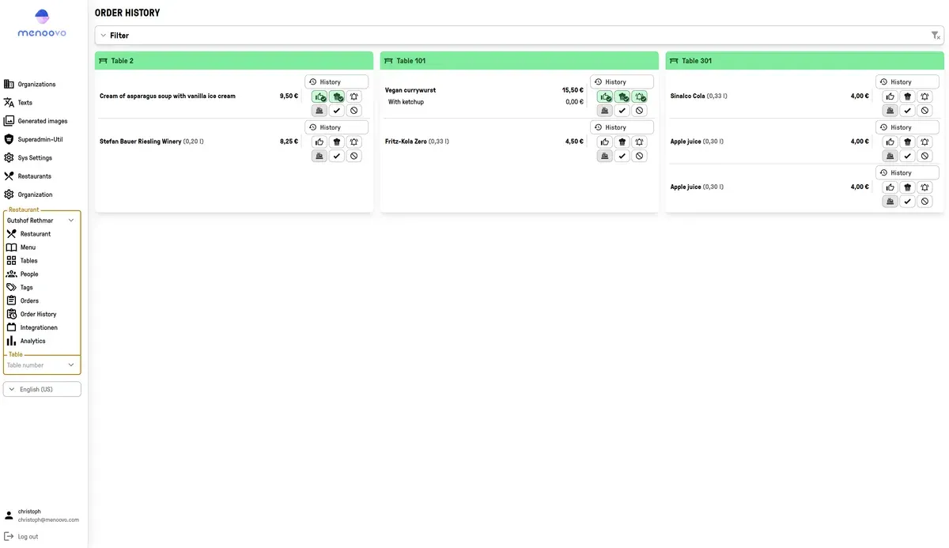Image resolution: width=949 pixels, height=548 pixels.
Task: Click the chef hat icon for Fritz-Kola Zero
Action: point(622,142)
